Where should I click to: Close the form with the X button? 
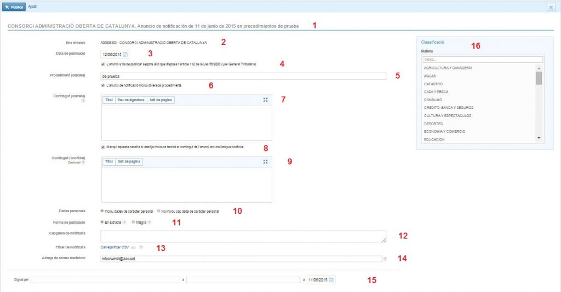[551, 7]
